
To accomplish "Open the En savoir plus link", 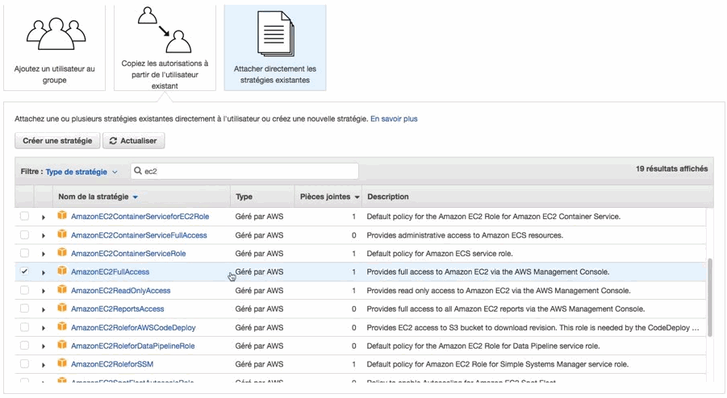I will 394,119.
